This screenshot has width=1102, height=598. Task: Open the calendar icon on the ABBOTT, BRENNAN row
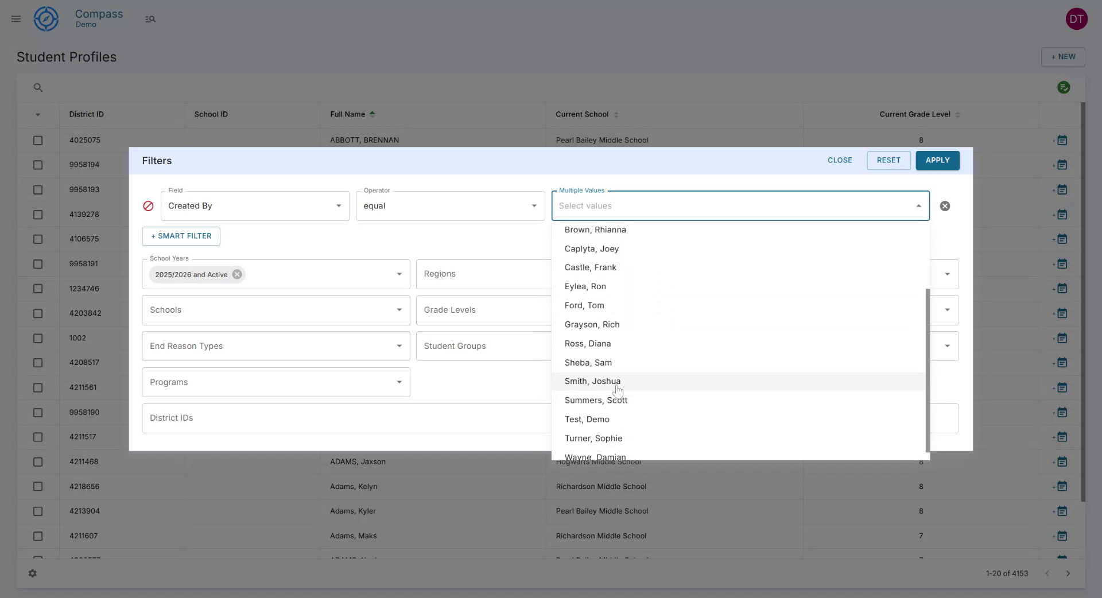[1062, 139]
